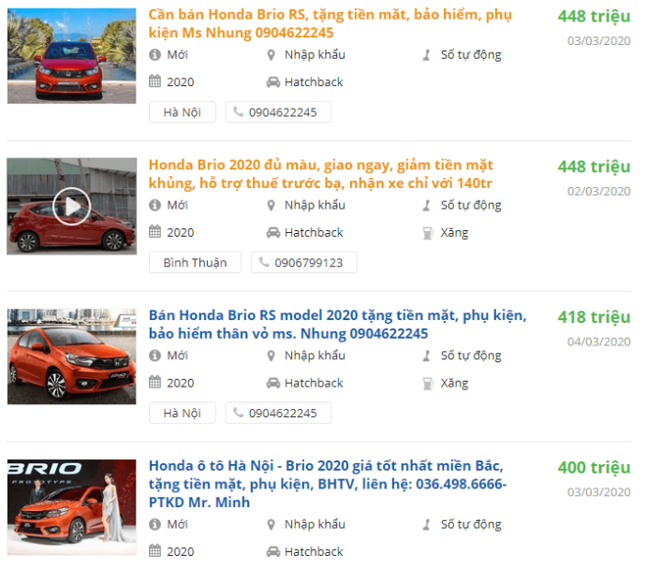647x568 pixels.
Task: Click the red Brio front-view thumbnail
Action: (72, 56)
